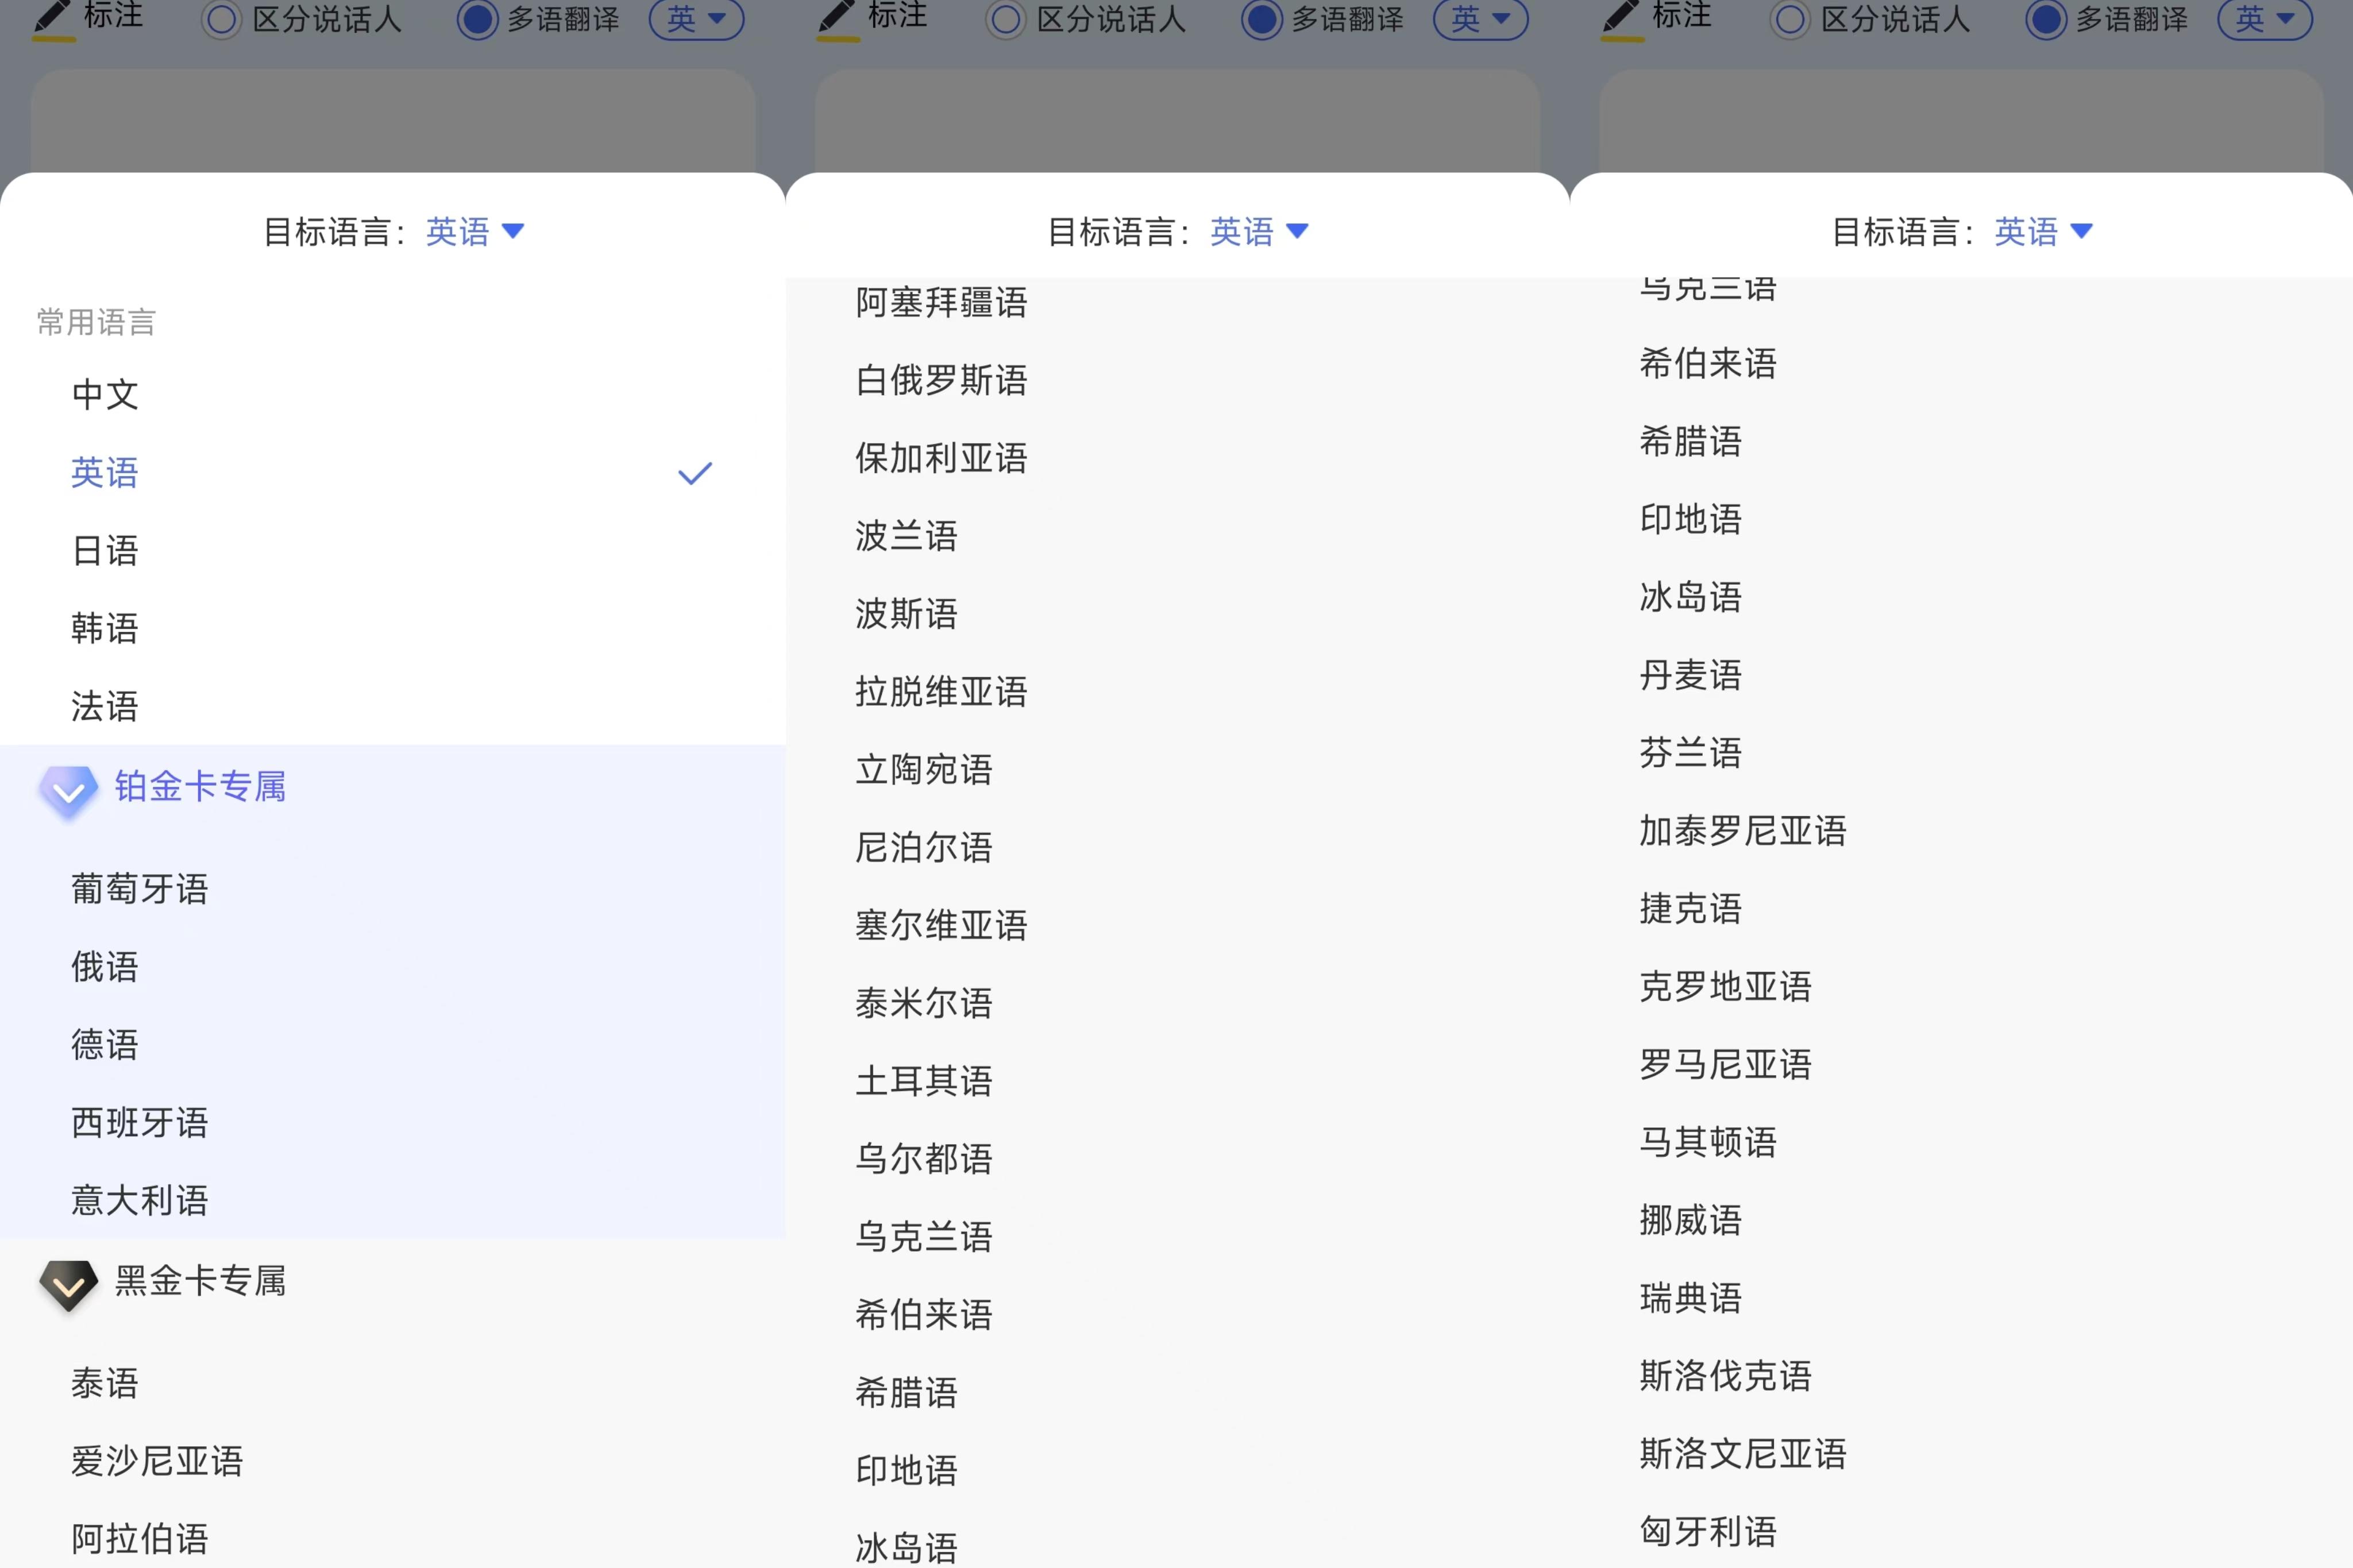Select 印地语 in right panel
This screenshot has height=1568, width=2353.
[1691, 519]
